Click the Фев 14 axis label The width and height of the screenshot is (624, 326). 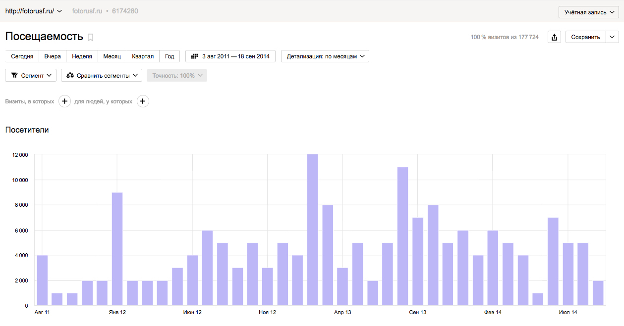[493, 313]
